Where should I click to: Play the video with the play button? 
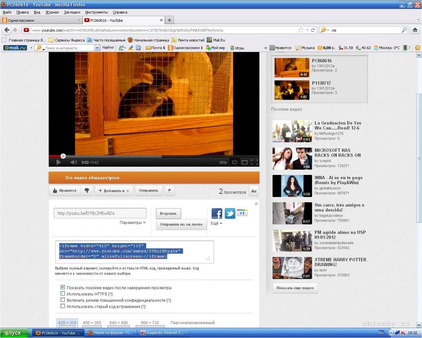[x=58, y=162]
